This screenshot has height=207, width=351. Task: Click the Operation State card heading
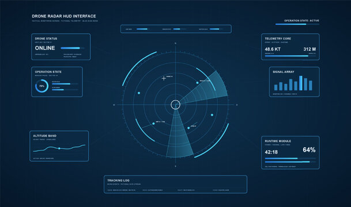click(48, 72)
